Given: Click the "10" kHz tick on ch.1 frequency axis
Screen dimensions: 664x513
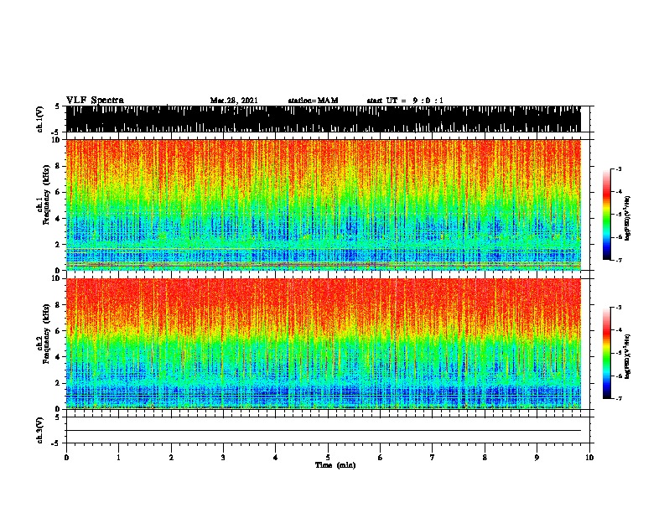Looking at the screenshot, I should [x=58, y=140].
